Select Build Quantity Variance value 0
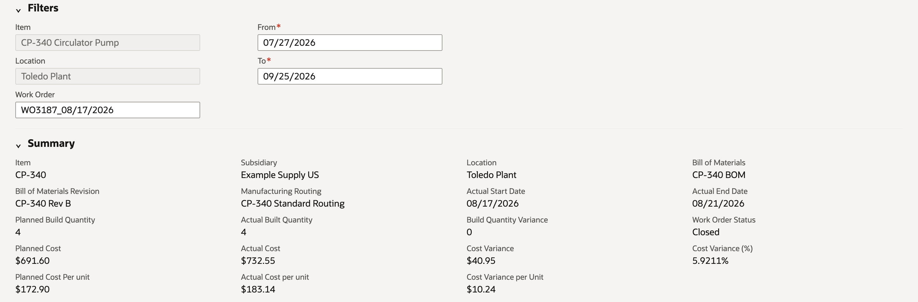The image size is (918, 302). click(469, 232)
